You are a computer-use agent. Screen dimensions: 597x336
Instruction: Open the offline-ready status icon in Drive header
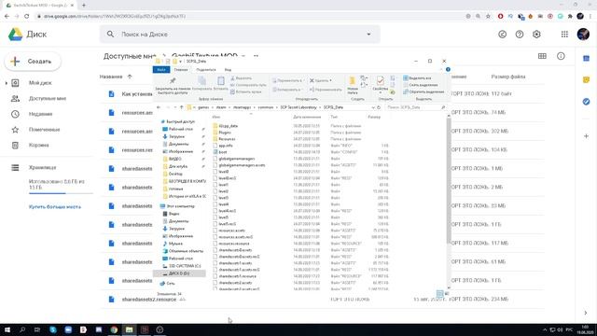(x=502, y=35)
